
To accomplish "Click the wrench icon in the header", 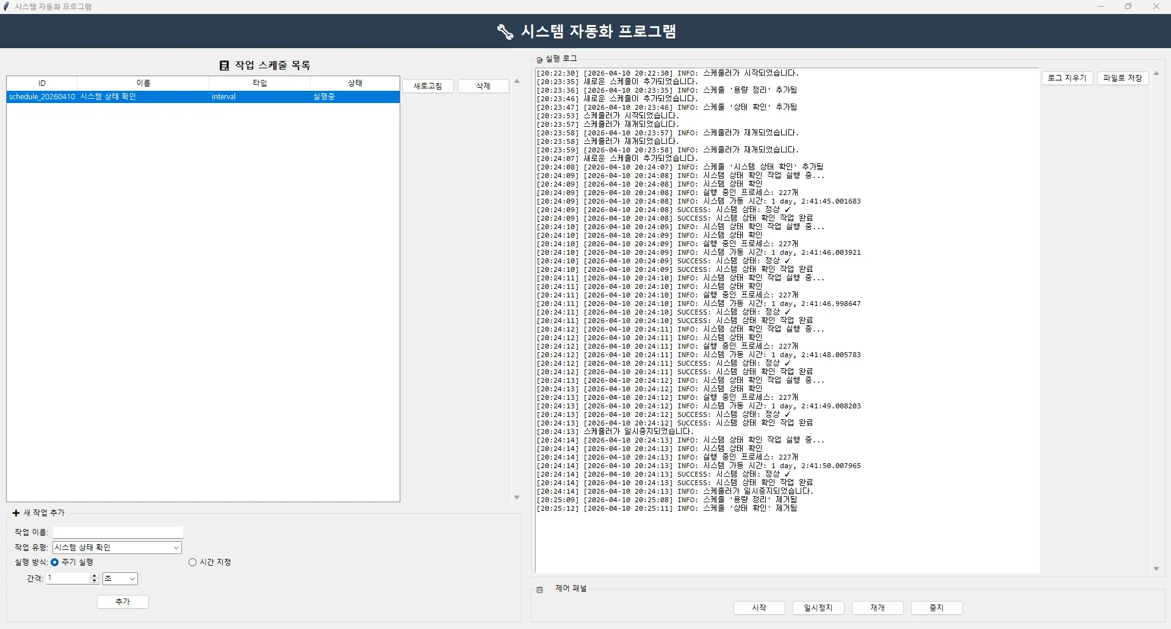I will 505,31.
